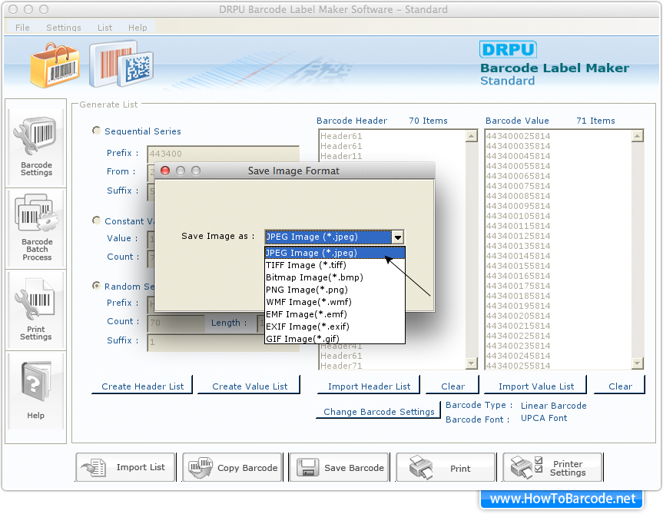Click the UPCA Font value

(x=544, y=418)
